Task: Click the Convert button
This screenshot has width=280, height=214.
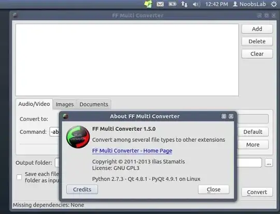Action: pos(257,192)
